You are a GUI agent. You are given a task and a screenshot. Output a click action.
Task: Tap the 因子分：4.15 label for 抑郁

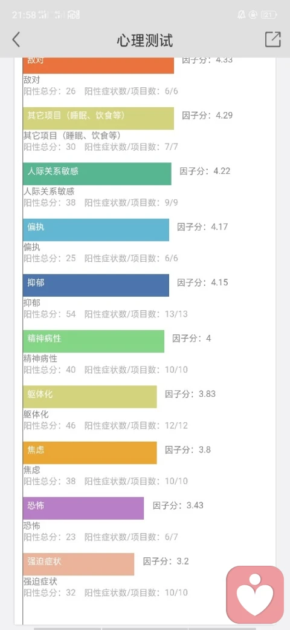pos(202,282)
